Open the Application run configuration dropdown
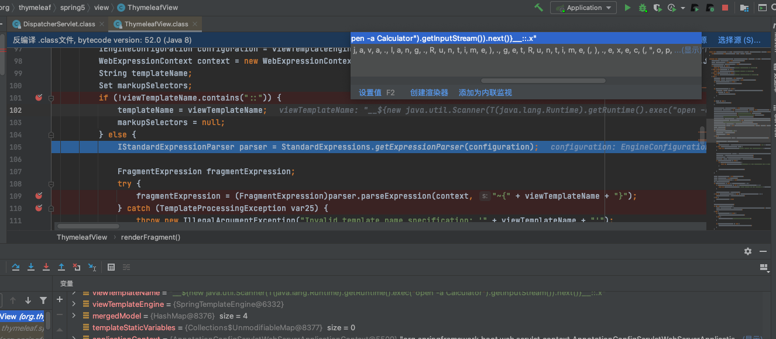 tap(583, 8)
